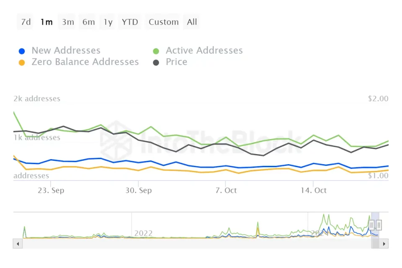
Task: Select the 7d time range
Action: pyautogui.click(x=26, y=22)
